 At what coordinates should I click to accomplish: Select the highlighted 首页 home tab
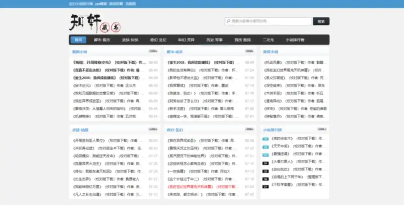pos(78,40)
